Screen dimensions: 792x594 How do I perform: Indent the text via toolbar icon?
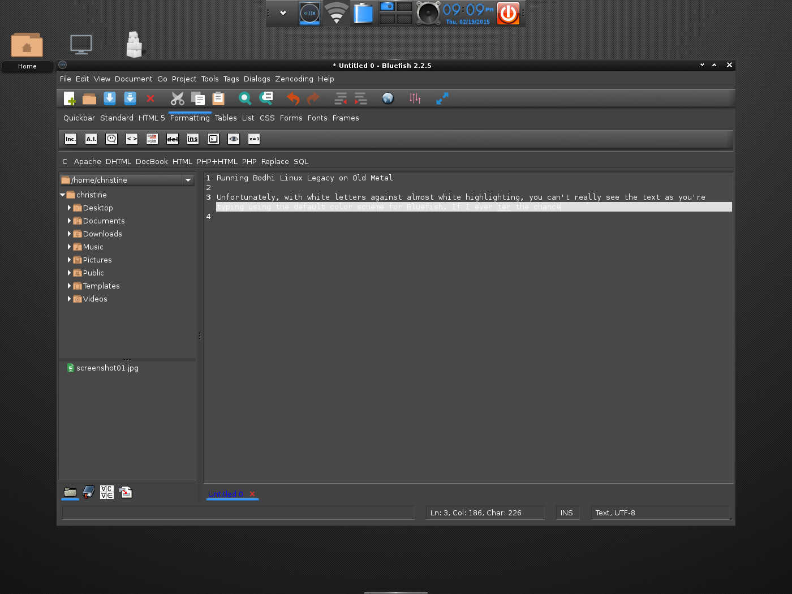click(361, 98)
